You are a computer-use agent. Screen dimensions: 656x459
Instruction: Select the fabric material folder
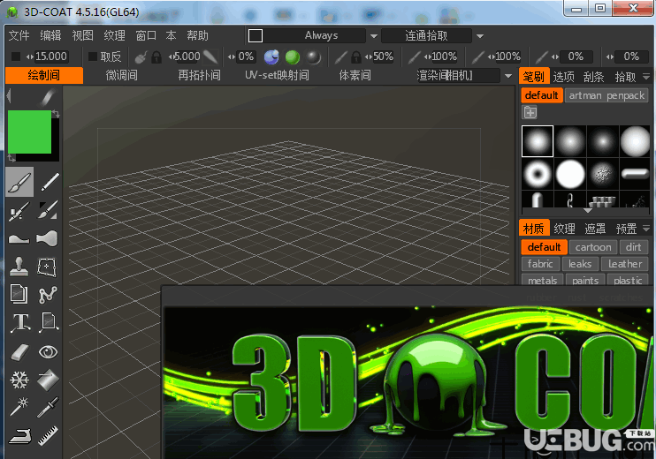[x=540, y=264]
